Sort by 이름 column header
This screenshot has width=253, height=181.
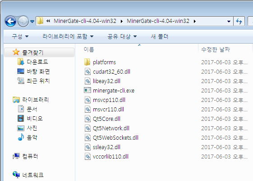click(89, 49)
